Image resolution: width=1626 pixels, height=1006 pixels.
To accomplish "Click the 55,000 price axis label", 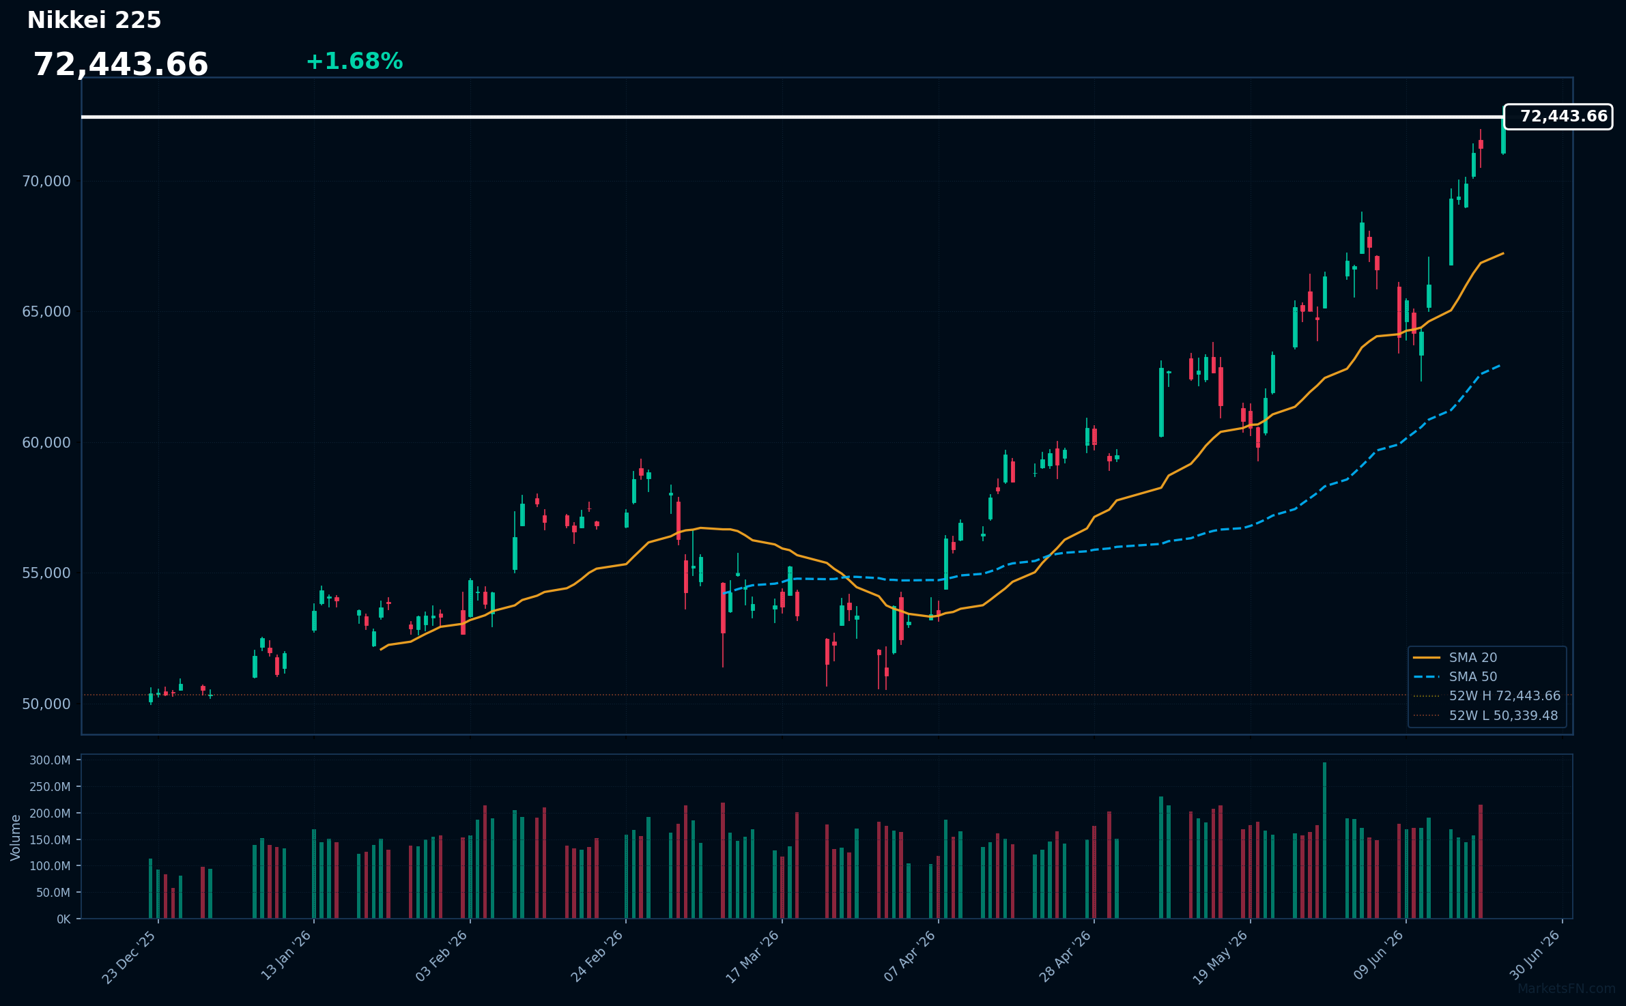I will [x=46, y=573].
